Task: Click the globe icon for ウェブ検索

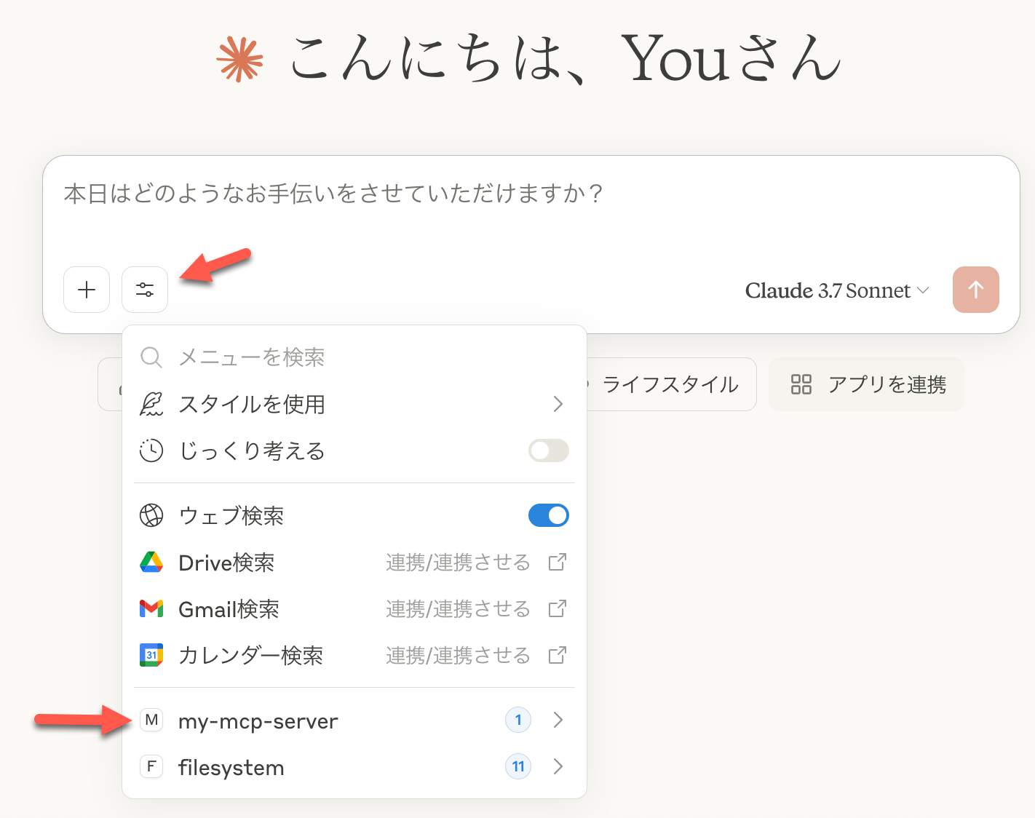Action: (x=151, y=515)
